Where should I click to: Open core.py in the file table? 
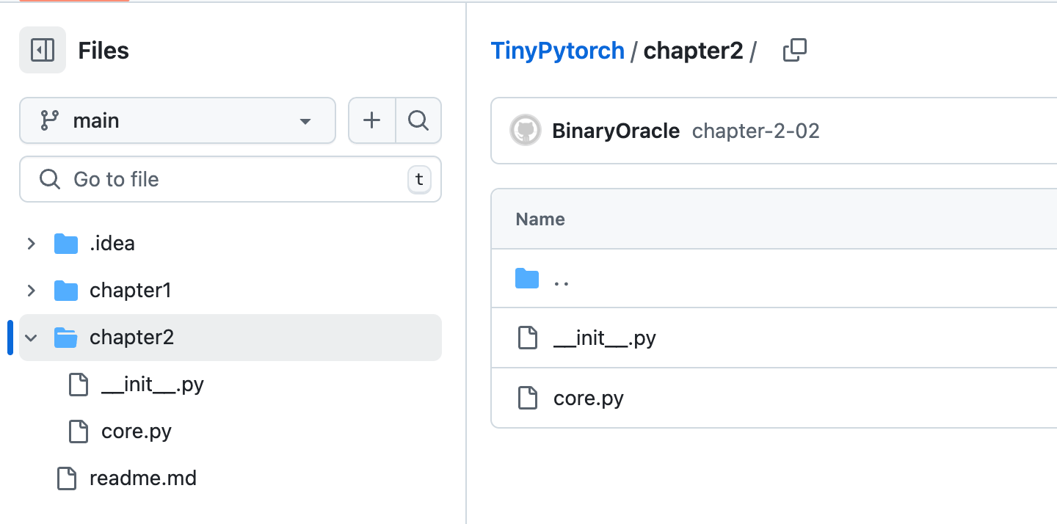tap(589, 399)
